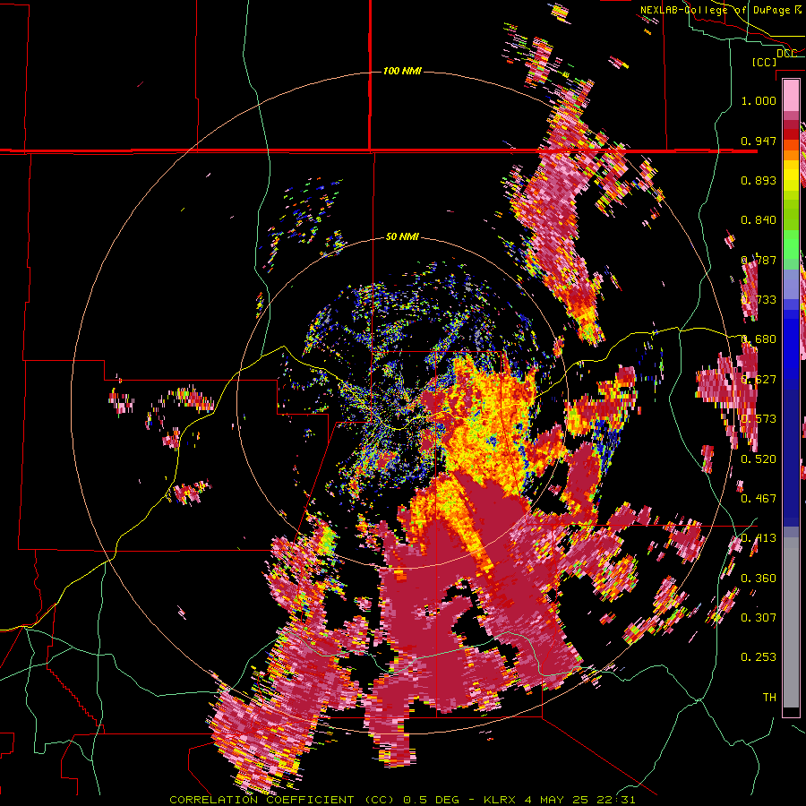Viewport: 806px width, 806px height.
Task: Click the DCC label above the legend
Action: (787, 54)
